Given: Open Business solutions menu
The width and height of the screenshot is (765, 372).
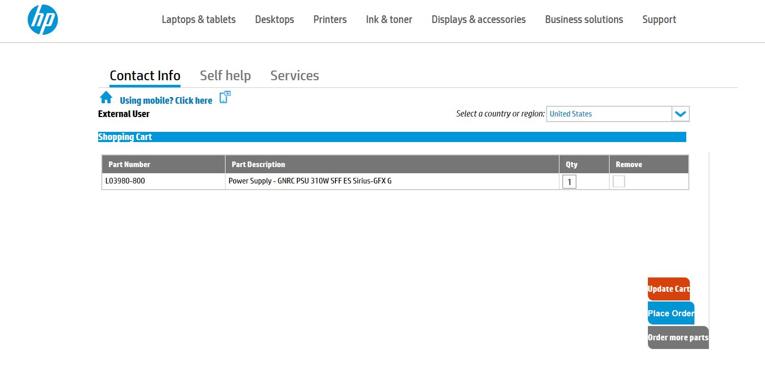Looking at the screenshot, I should pyautogui.click(x=584, y=19).
